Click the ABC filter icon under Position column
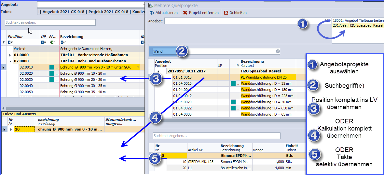 pyautogui.click(x=10, y=42)
